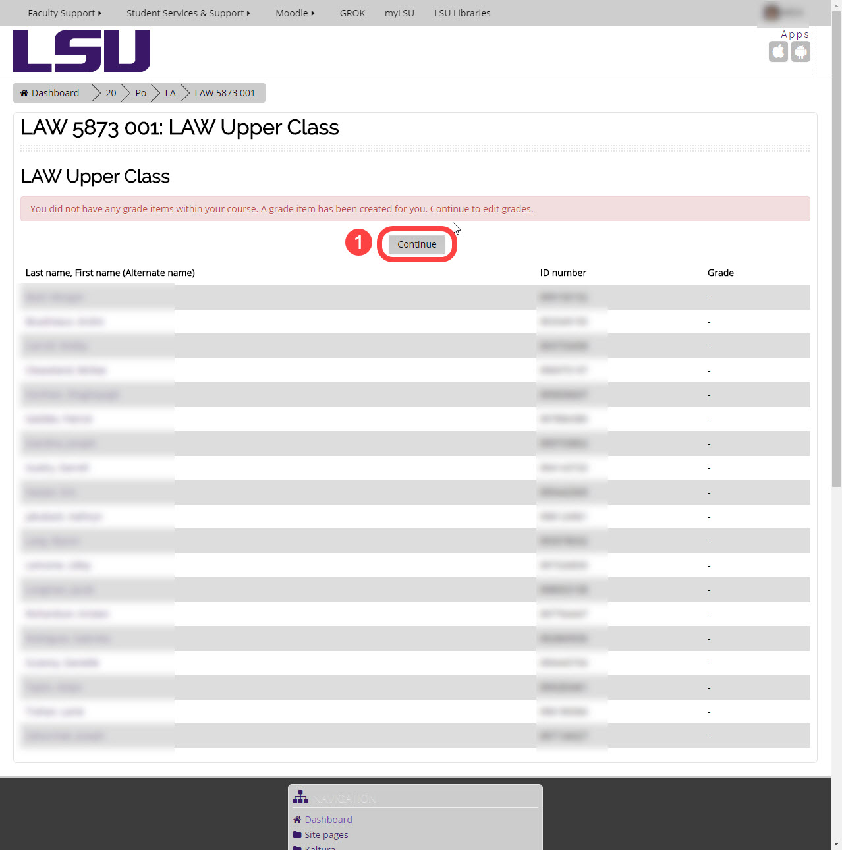Open myLSU from the top navigation

point(399,13)
